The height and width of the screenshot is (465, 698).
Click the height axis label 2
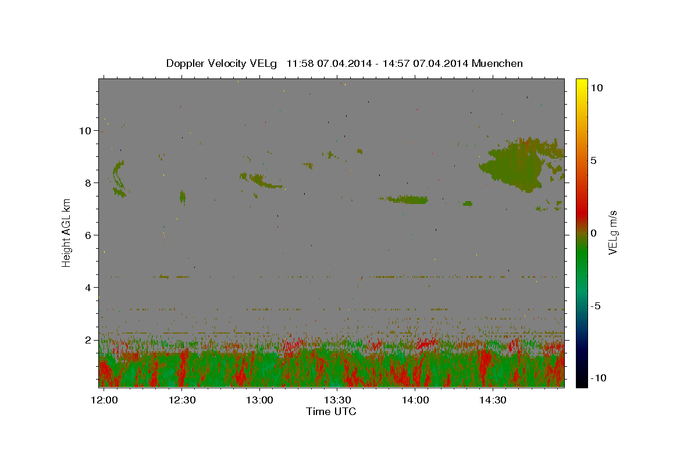tap(88, 340)
